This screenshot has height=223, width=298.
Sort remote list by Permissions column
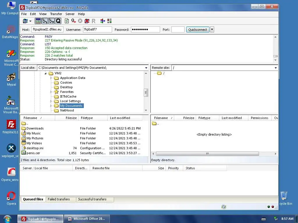point(260,118)
